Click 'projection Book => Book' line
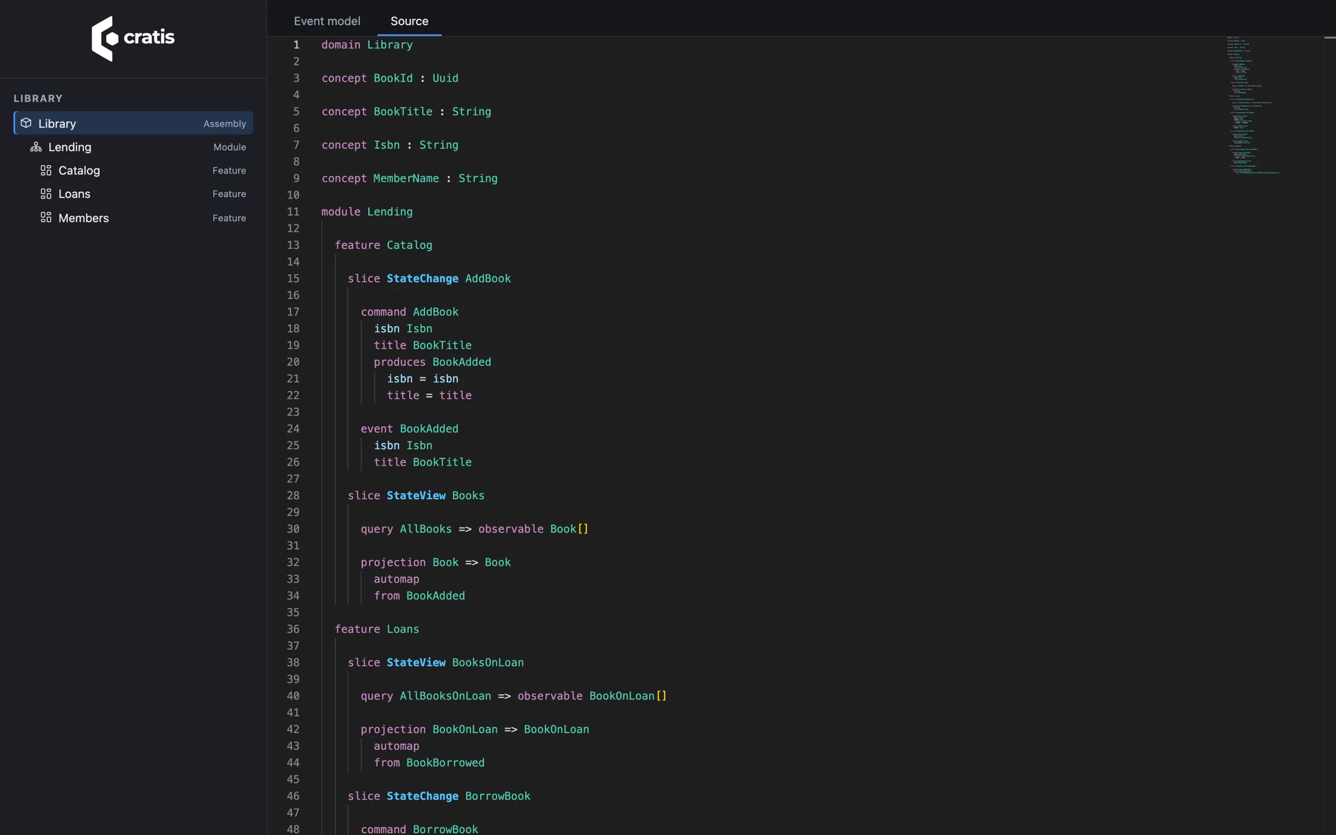Image resolution: width=1336 pixels, height=835 pixels. point(435,562)
